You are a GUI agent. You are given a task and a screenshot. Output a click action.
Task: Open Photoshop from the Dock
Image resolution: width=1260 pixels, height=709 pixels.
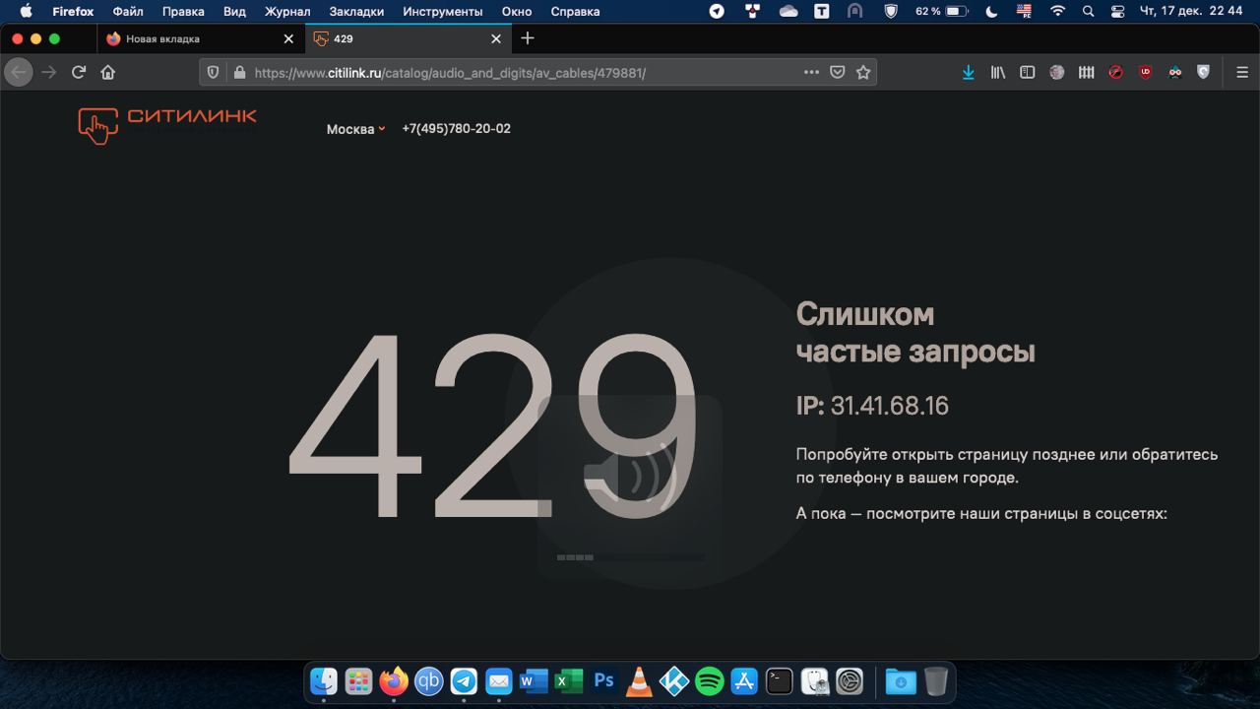(x=603, y=680)
